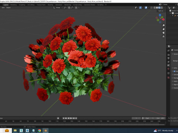Open the red World properties tab
The image size is (178, 133).
[168, 69]
